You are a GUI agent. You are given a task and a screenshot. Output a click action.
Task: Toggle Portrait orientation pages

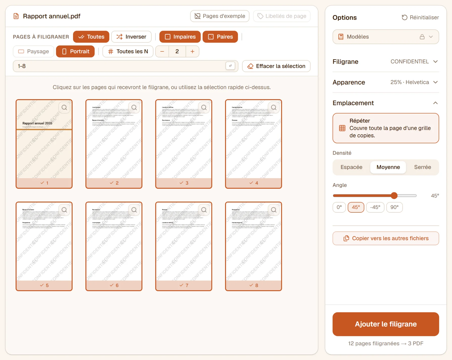[x=75, y=51]
